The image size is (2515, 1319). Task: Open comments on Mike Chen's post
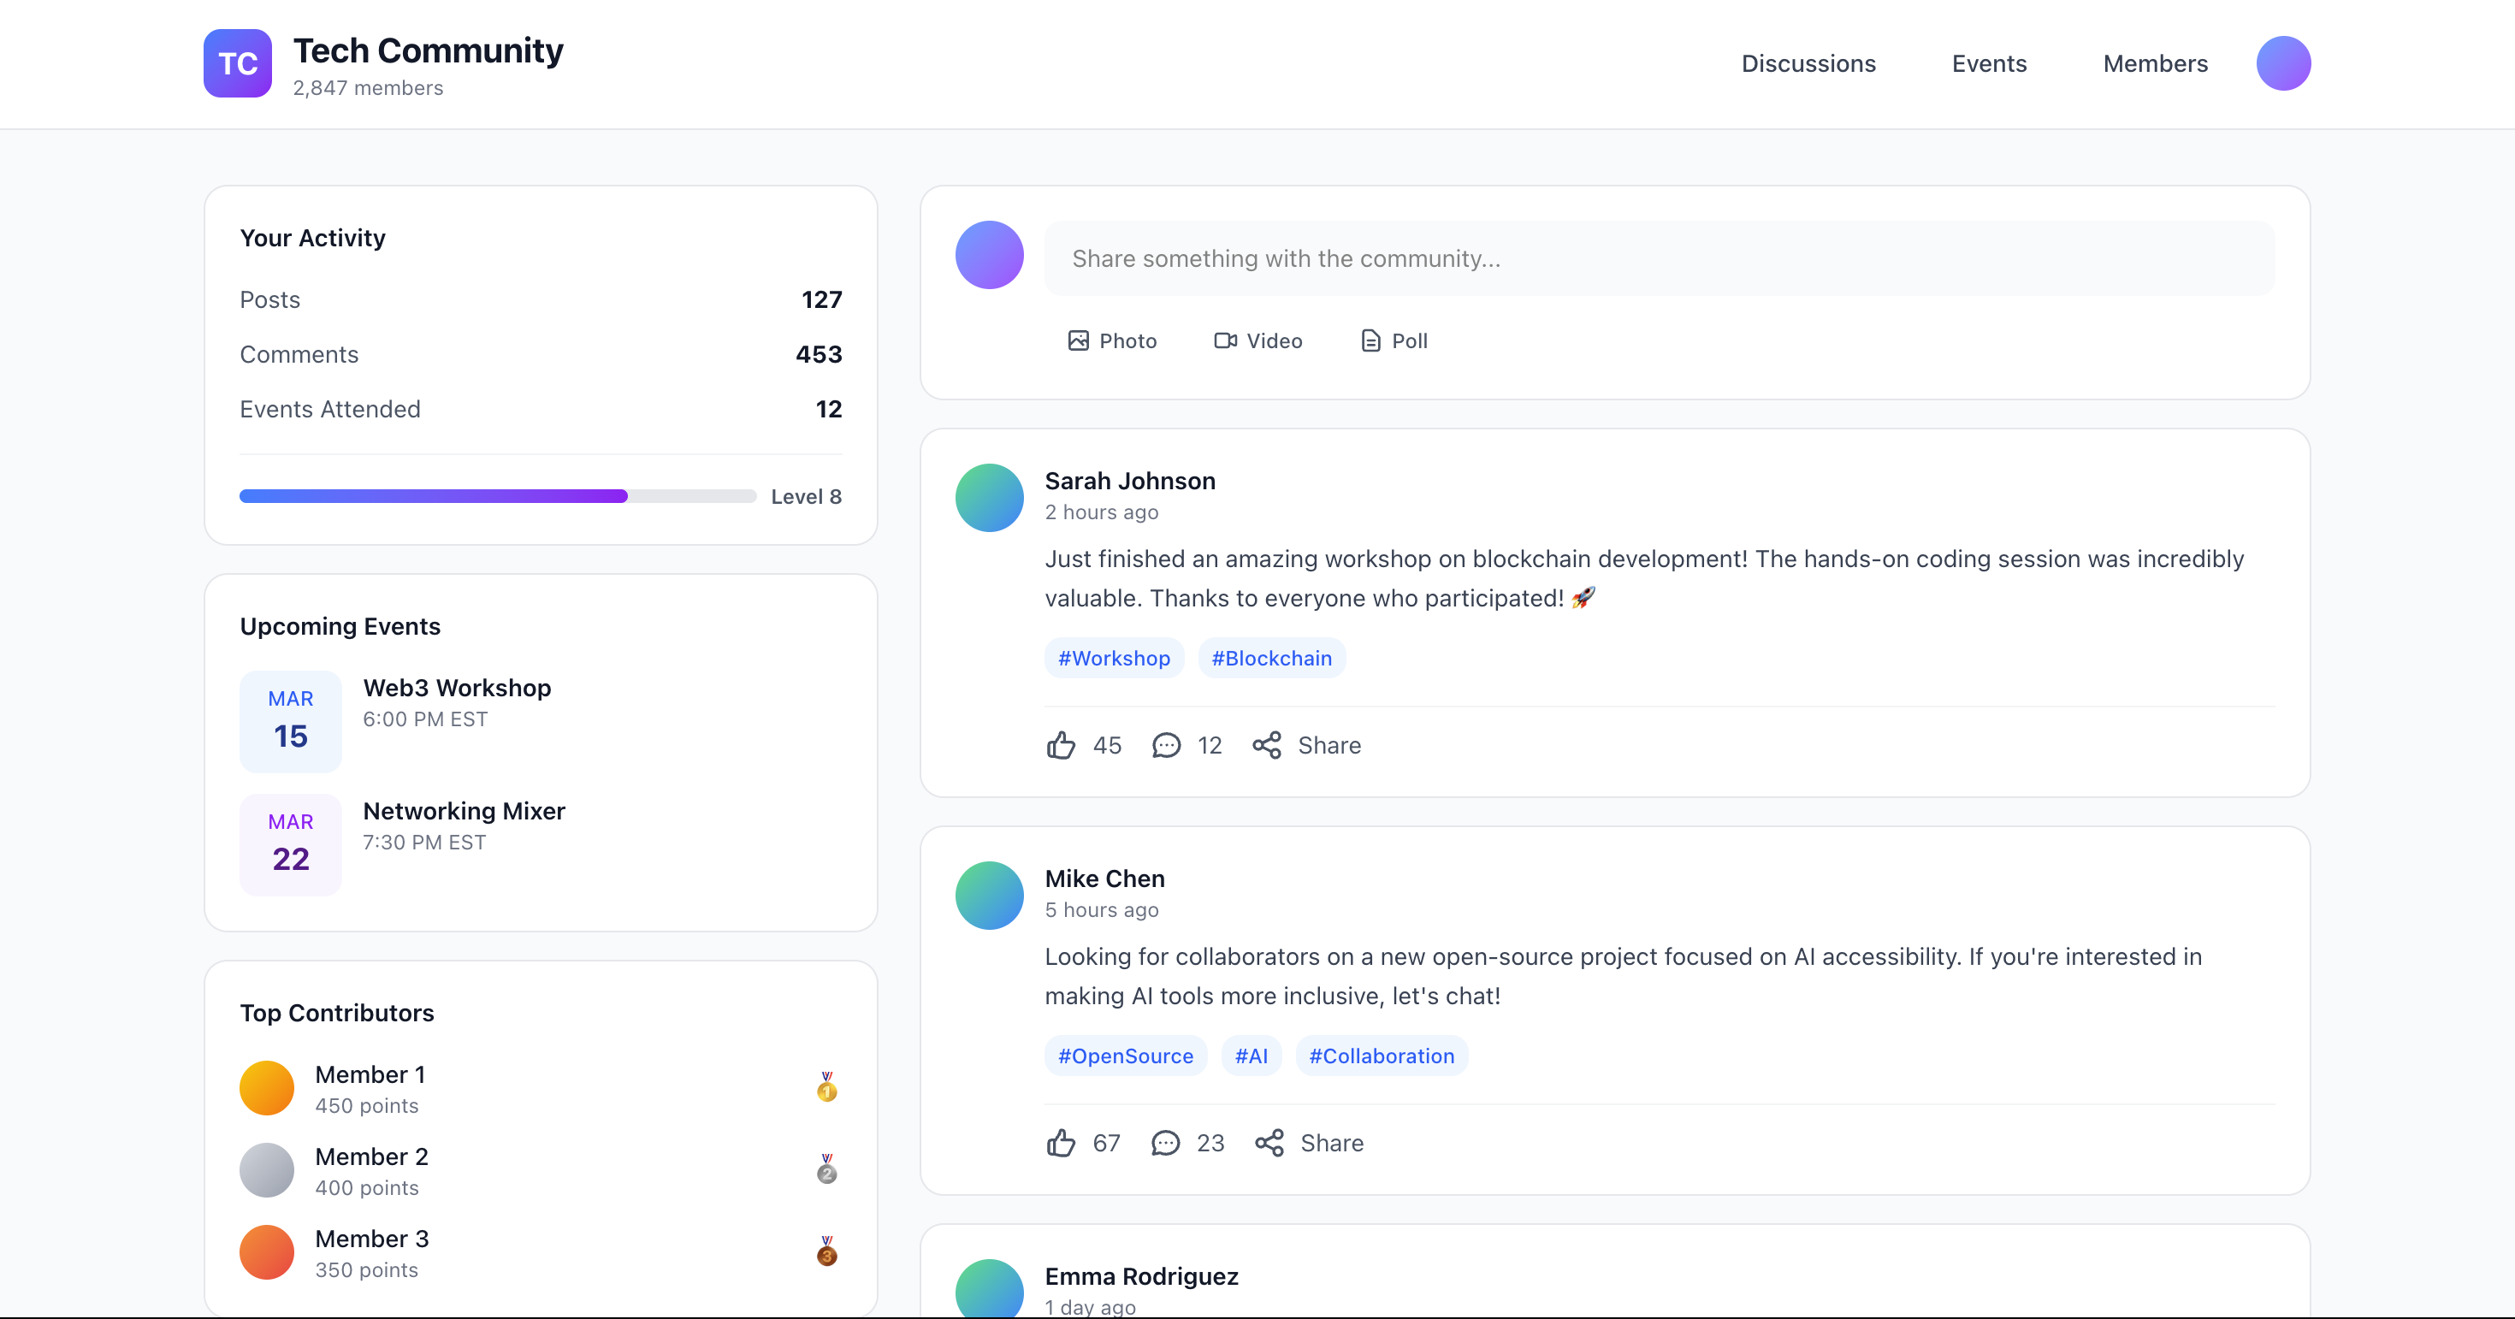1165,1142
